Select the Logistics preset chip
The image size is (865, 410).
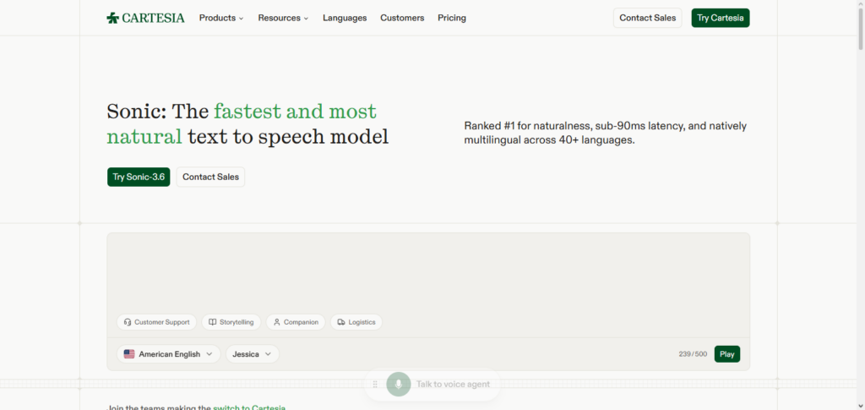[356, 322]
